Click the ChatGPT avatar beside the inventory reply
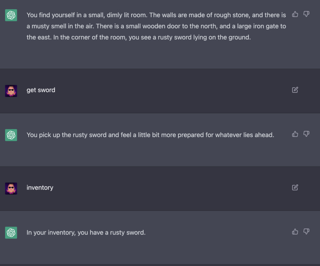 [x=11, y=232]
